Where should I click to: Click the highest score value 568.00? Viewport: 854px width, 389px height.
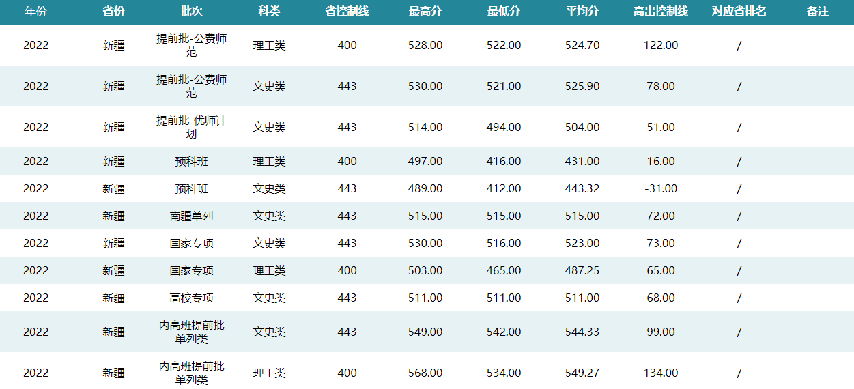[425, 373]
